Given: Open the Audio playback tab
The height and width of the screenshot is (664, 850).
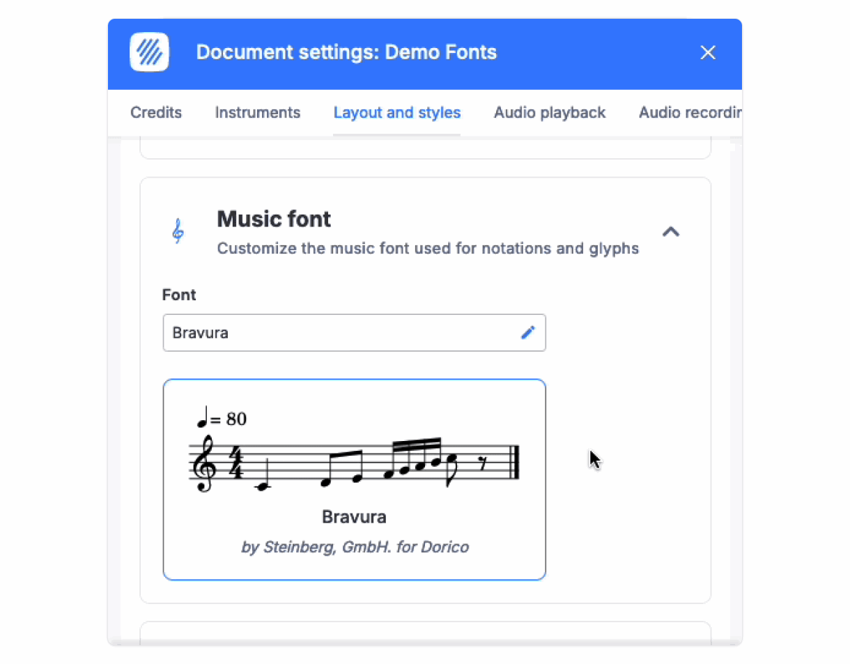Looking at the screenshot, I should coord(549,112).
